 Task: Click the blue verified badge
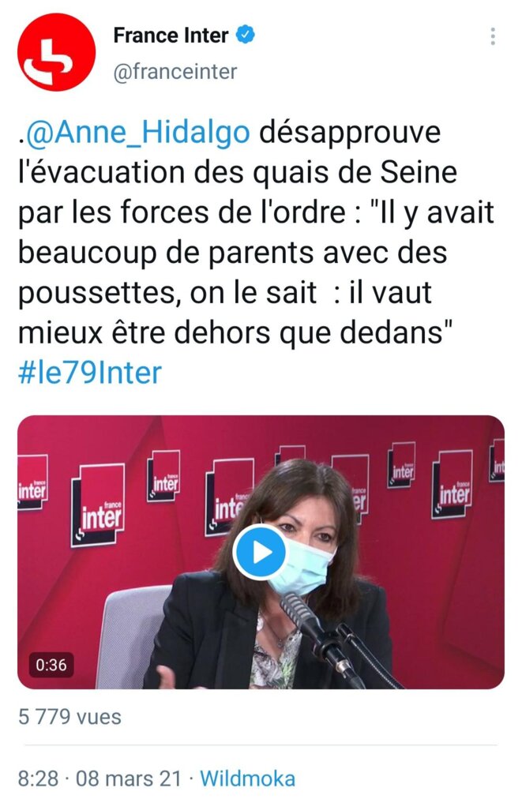pyautogui.click(x=246, y=36)
